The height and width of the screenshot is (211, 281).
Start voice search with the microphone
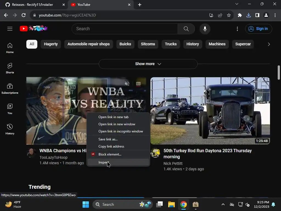pos(205,29)
